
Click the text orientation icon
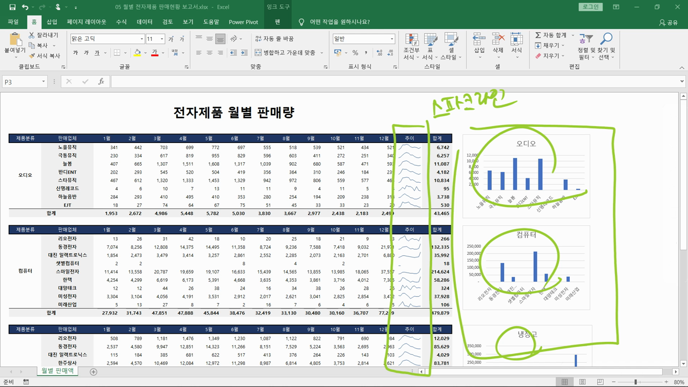[x=234, y=39]
